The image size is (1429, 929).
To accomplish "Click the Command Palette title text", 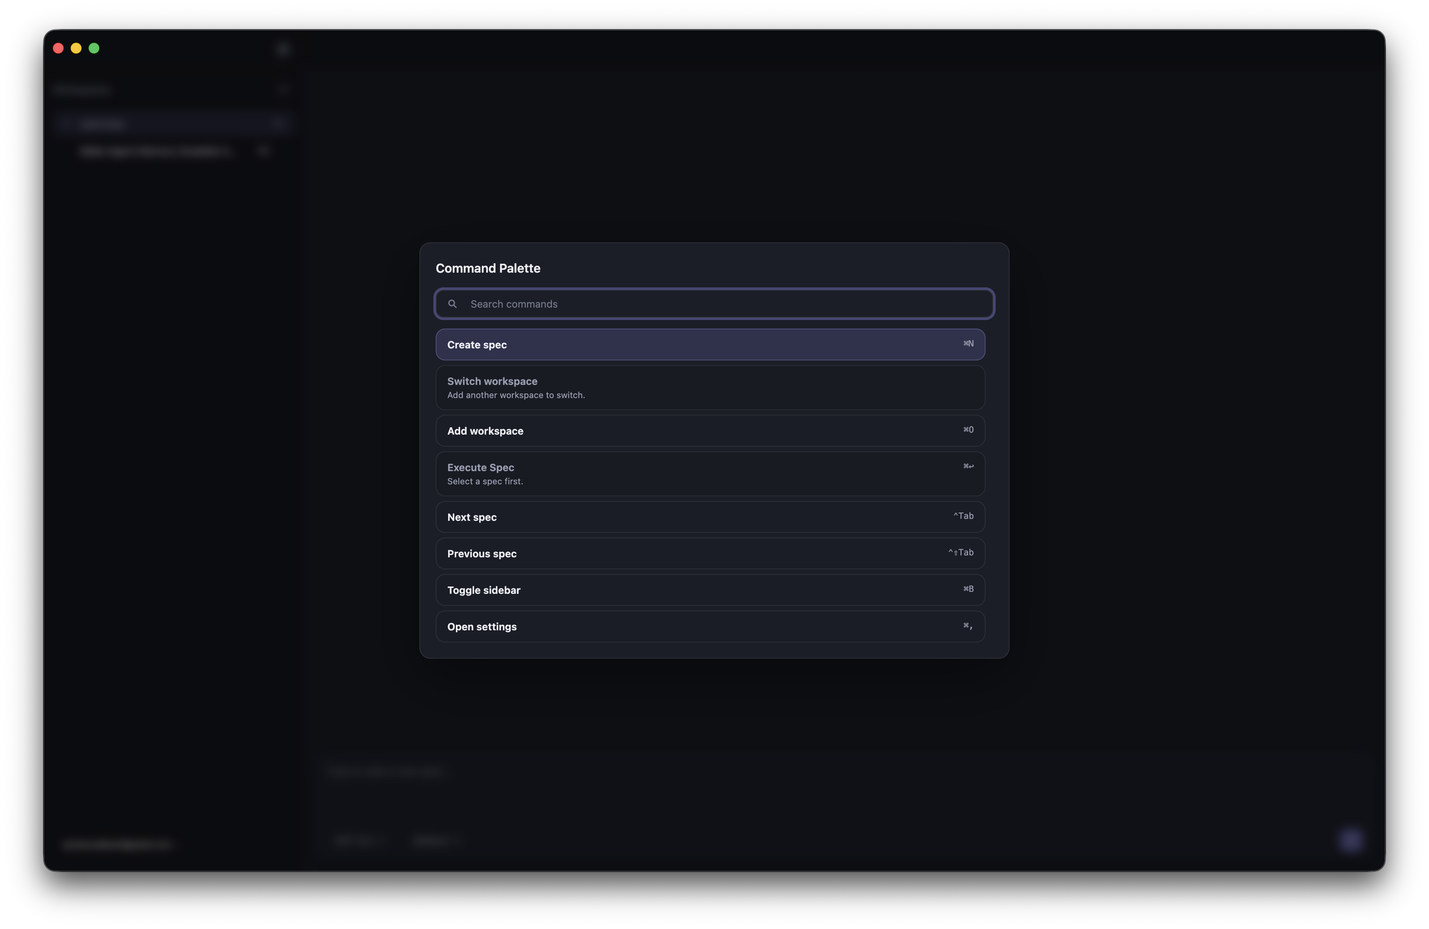I will coord(488,268).
